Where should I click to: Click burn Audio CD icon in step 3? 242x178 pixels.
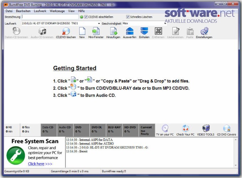73,94
